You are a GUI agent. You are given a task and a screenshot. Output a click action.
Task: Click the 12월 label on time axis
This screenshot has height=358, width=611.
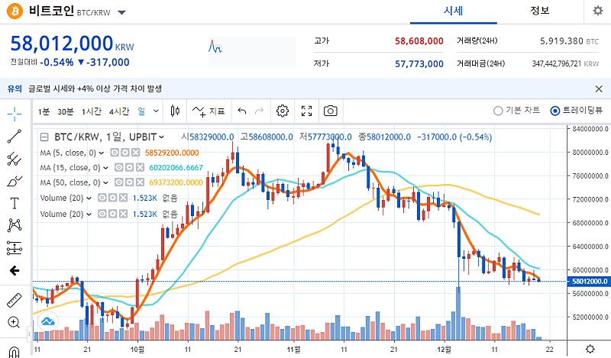click(x=444, y=350)
